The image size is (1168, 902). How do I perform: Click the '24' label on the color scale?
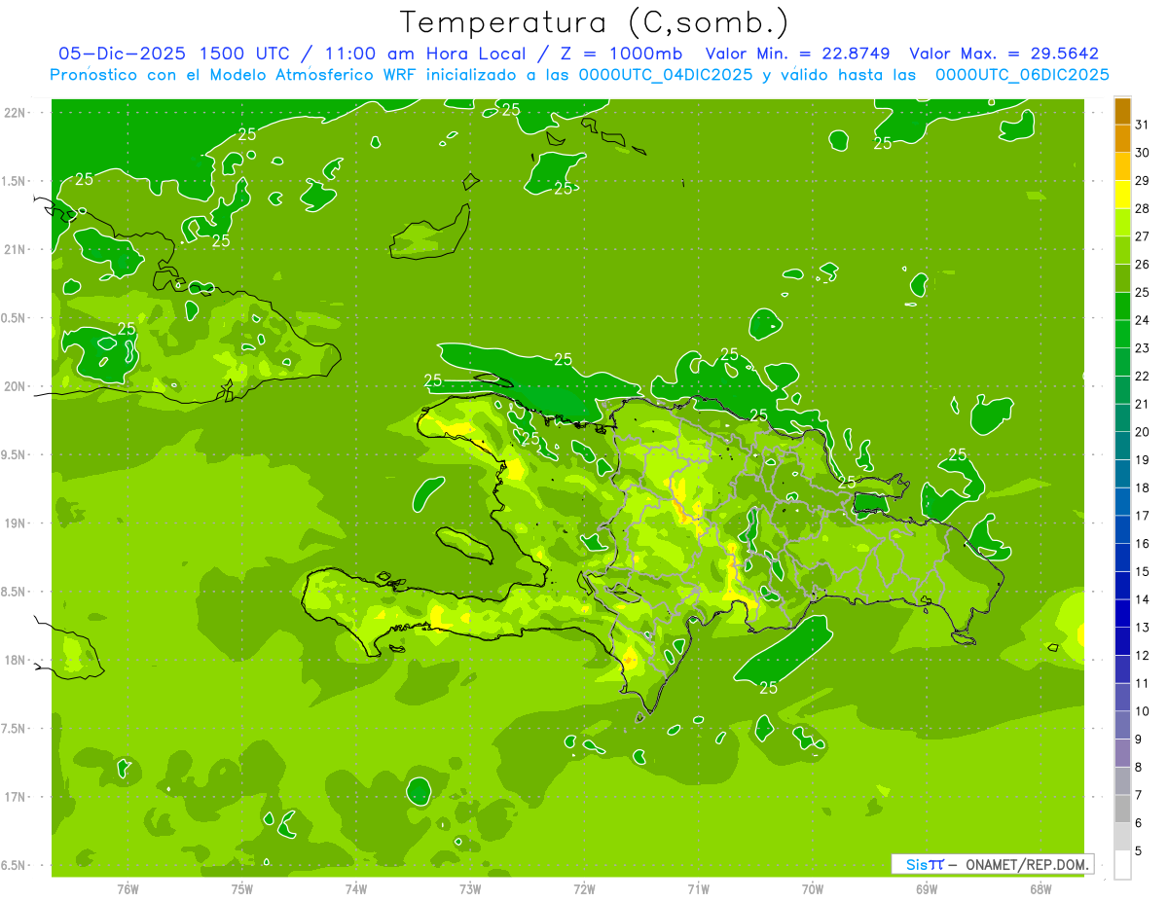point(1142,320)
